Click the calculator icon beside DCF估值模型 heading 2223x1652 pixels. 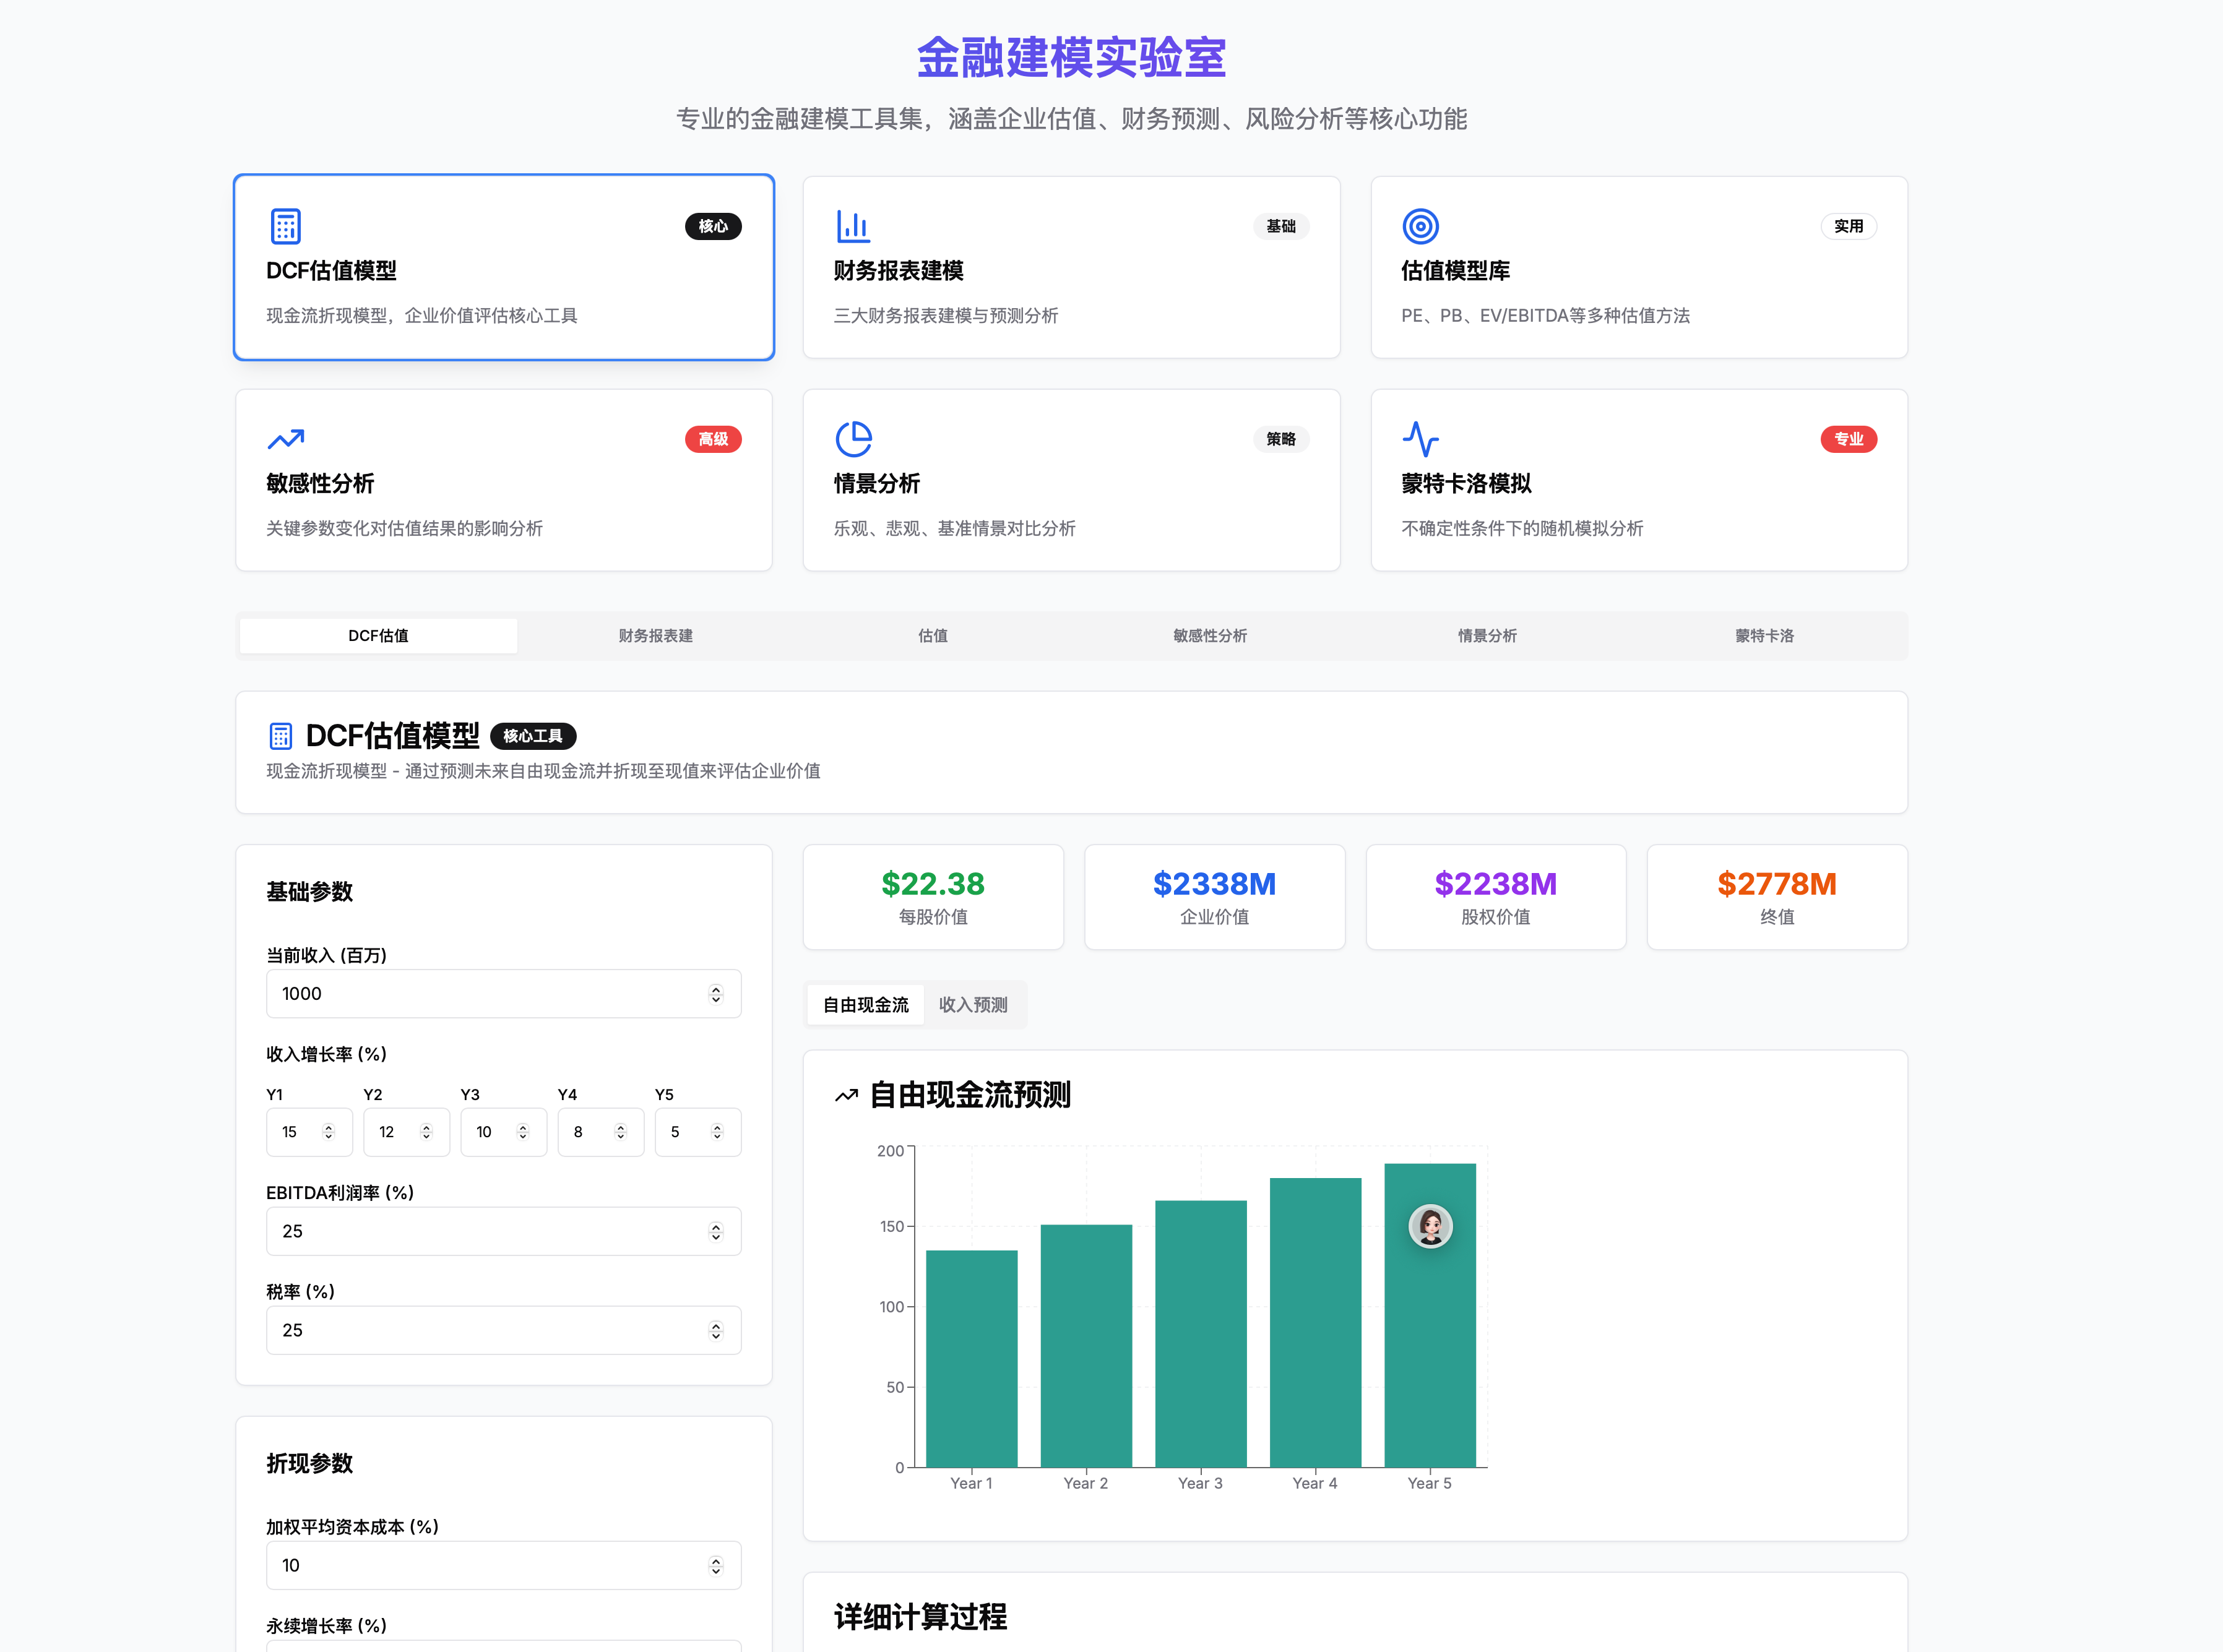[280, 736]
